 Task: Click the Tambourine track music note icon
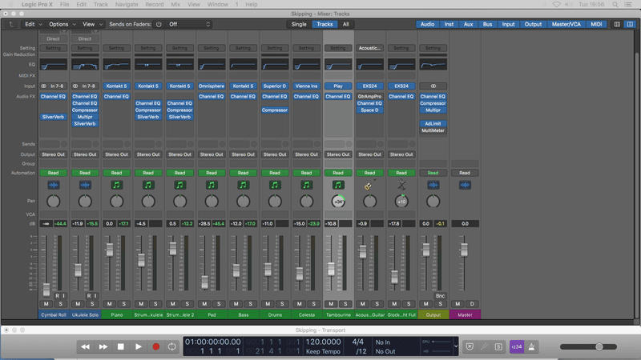[338, 185]
